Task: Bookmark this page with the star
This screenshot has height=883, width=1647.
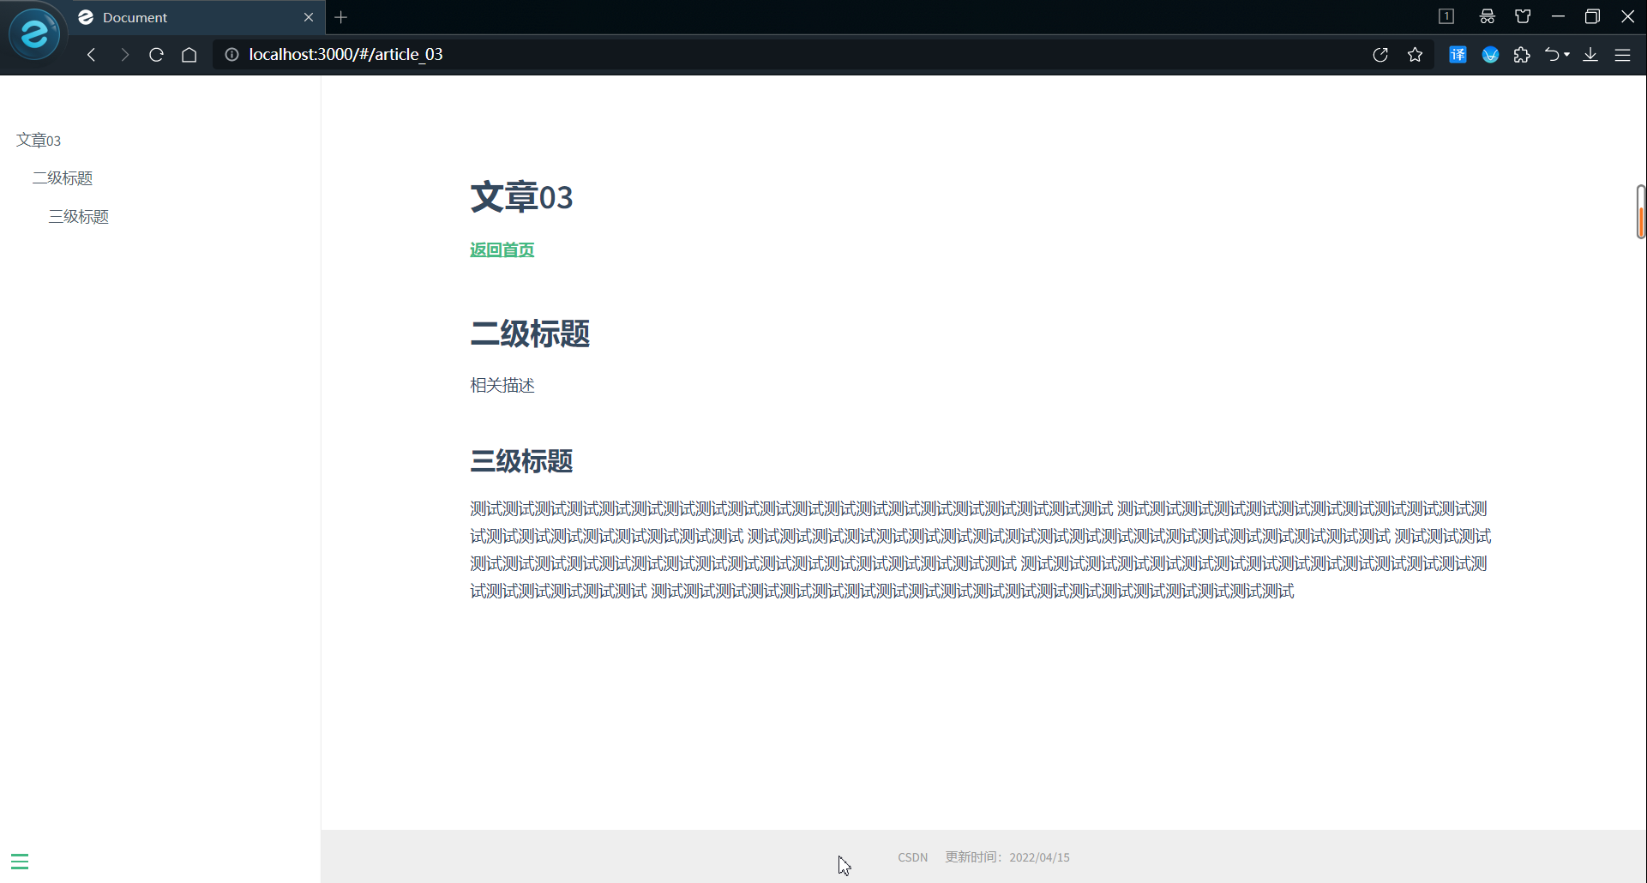Action: click(x=1416, y=55)
